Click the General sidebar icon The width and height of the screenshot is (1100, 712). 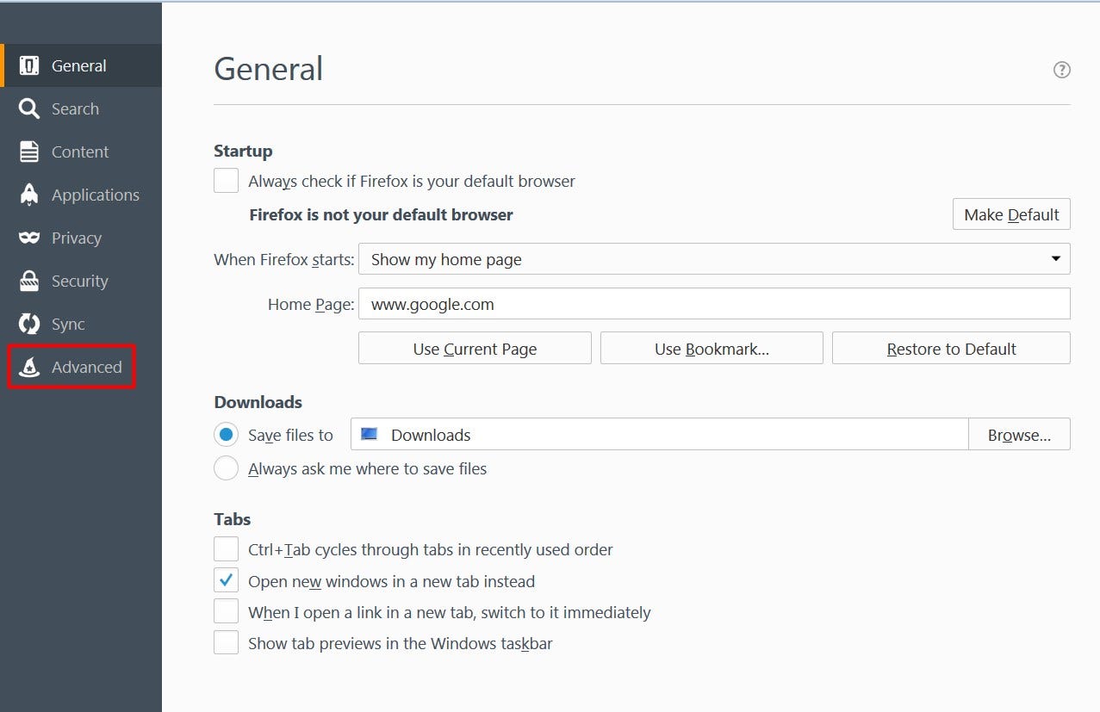click(x=29, y=65)
